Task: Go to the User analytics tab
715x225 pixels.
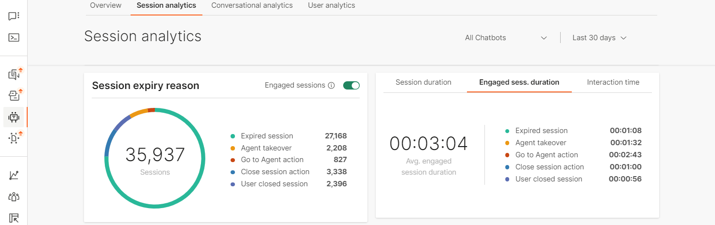Action: click(x=332, y=6)
